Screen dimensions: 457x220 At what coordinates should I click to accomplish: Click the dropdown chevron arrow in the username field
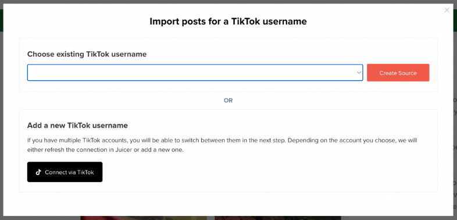point(359,73)
